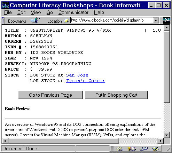172x153 pixels.
Task: Click the Book Review heading
Action: [x=18, y=109]
